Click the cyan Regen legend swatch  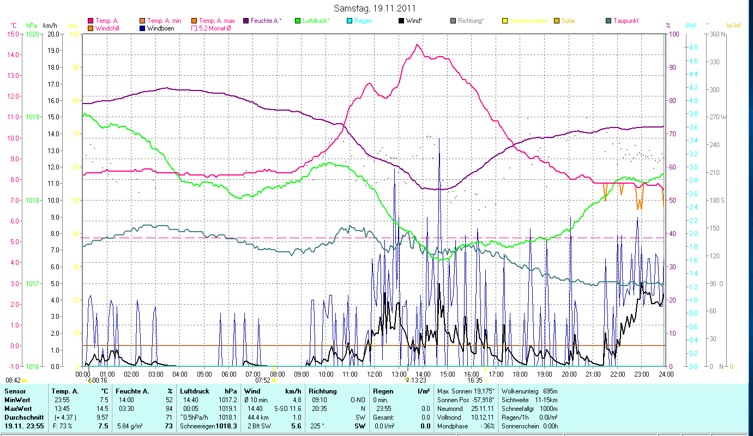point(350,21)
